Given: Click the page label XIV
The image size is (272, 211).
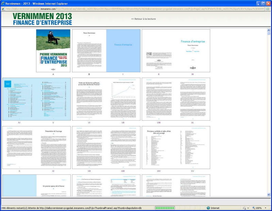Looking at the screenshot, I should pos(159,171).
